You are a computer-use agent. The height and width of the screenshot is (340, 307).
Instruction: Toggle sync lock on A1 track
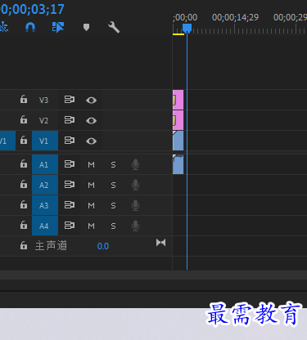point(70,164)
